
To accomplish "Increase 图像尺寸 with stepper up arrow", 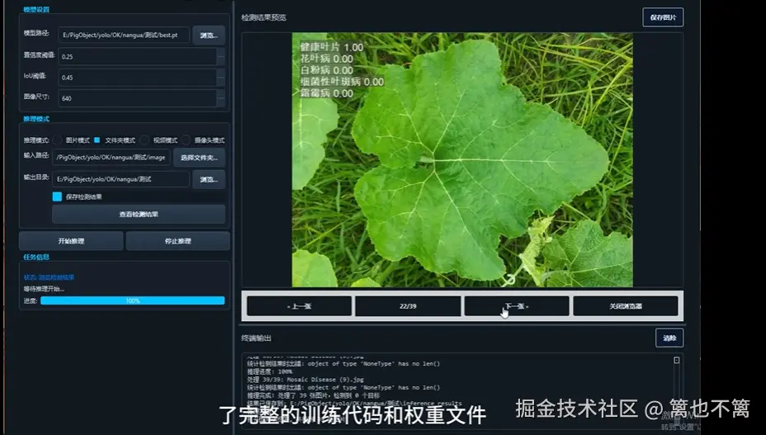I will coord(221,94).
